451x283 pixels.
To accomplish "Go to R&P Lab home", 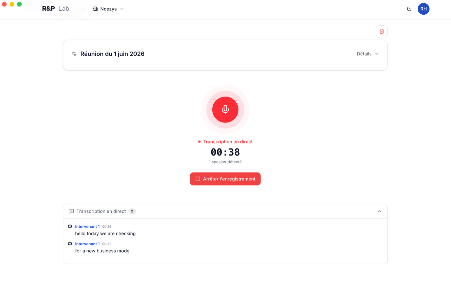I will (x=56, y=9).
